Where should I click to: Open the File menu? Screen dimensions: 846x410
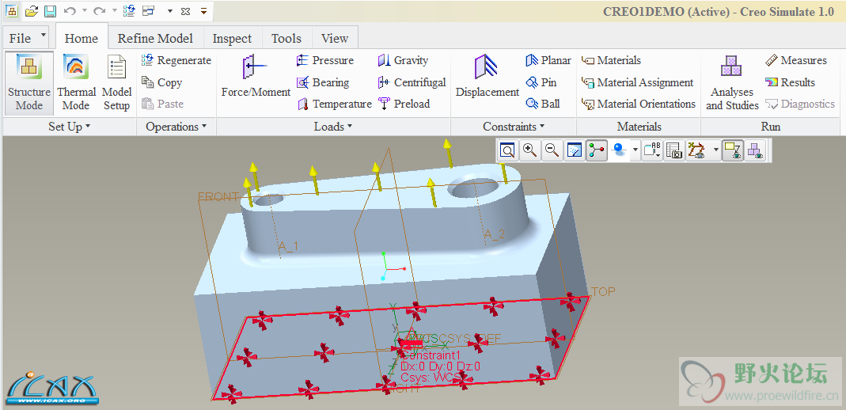28,38
